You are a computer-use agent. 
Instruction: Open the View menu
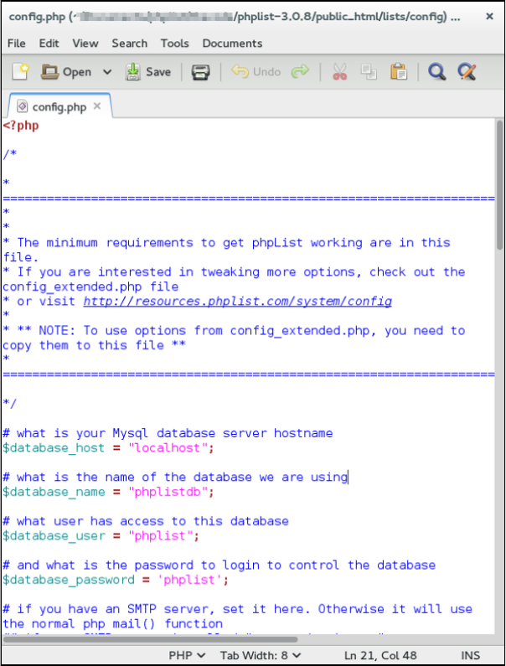85,44
